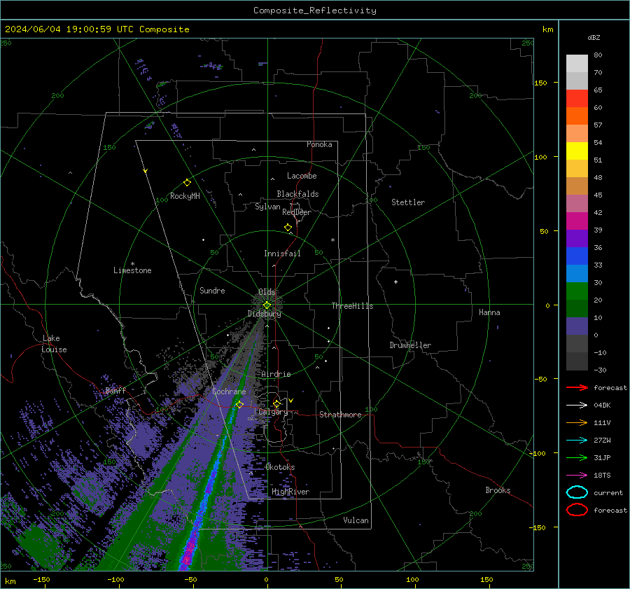
Task: Click the Airdrie town label
Action: (276, 374)
